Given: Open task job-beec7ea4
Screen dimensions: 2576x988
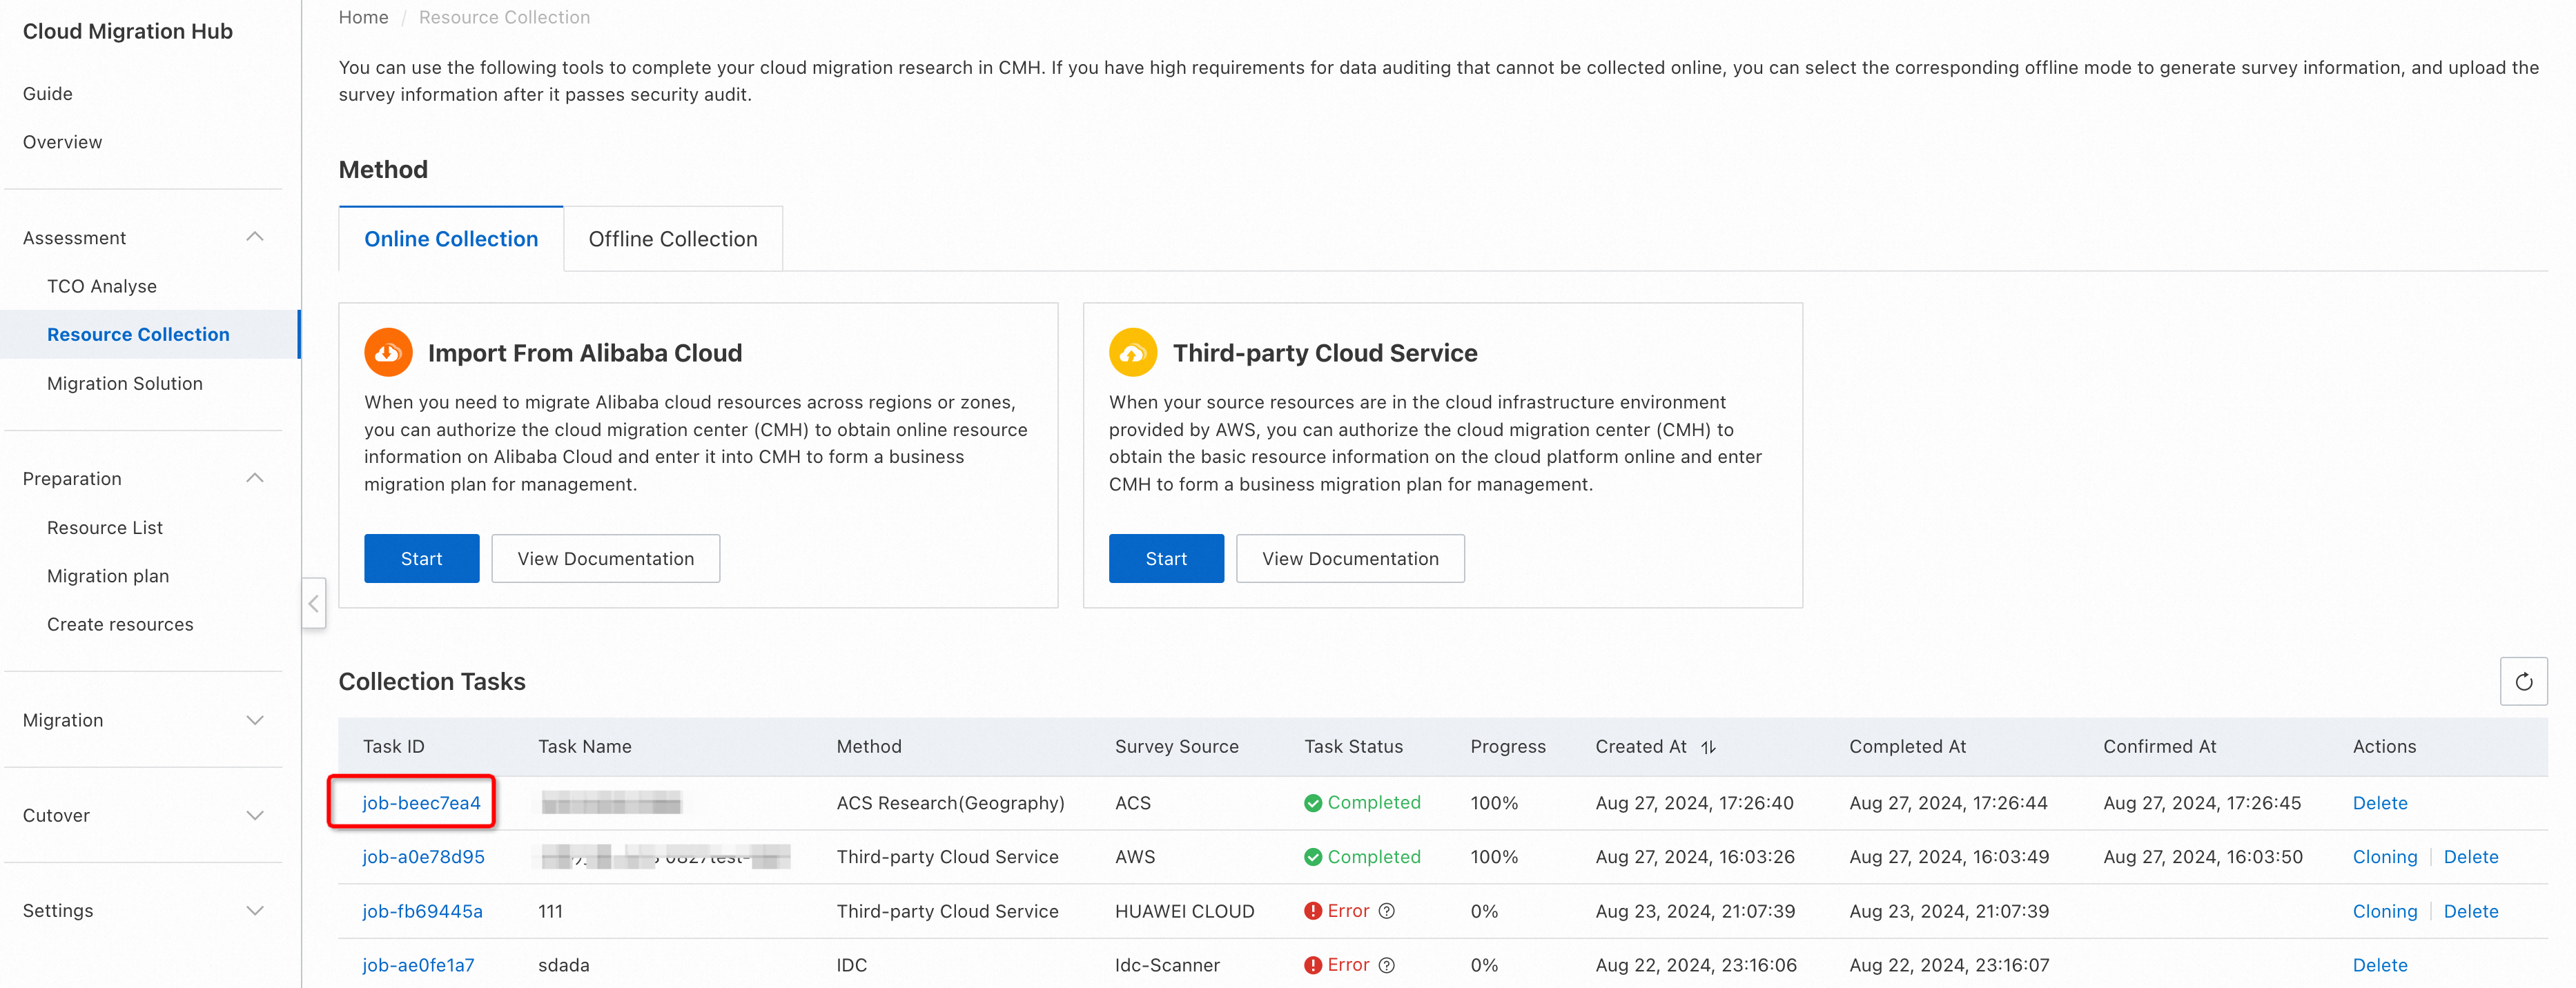Looking at the screenshot, I should click(421, 803).
